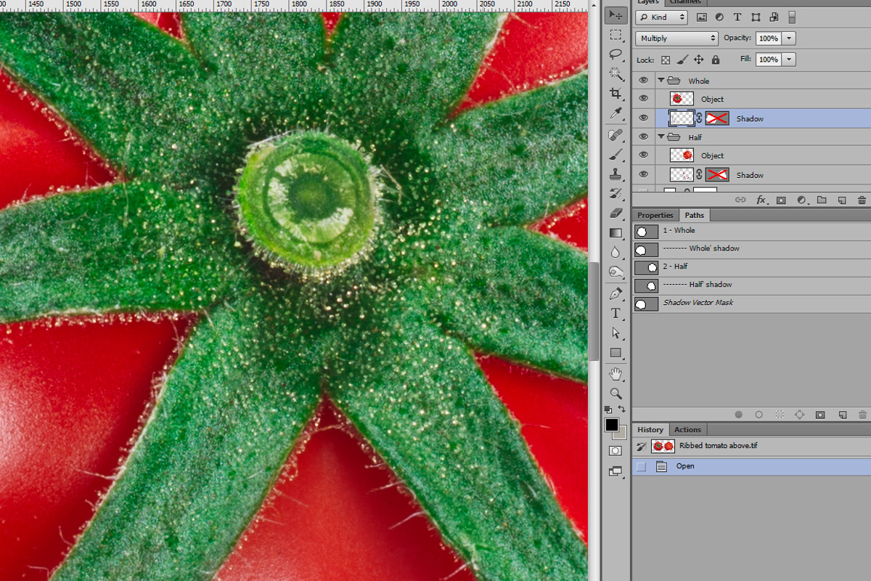Select the Rectangular Marquee tool
The width and height of the screenshot is (871, 581).
(x=616, y=34)
